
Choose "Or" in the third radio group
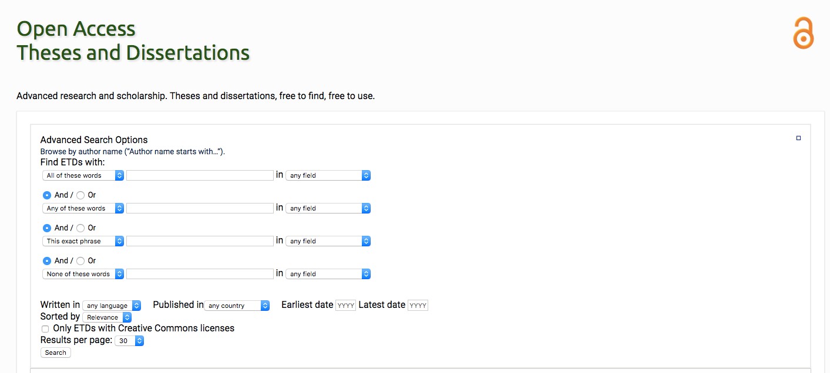click(x=80, y=261)
